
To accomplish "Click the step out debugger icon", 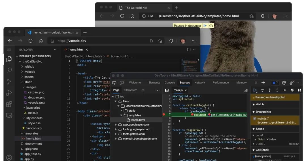I will click(277, 90).
